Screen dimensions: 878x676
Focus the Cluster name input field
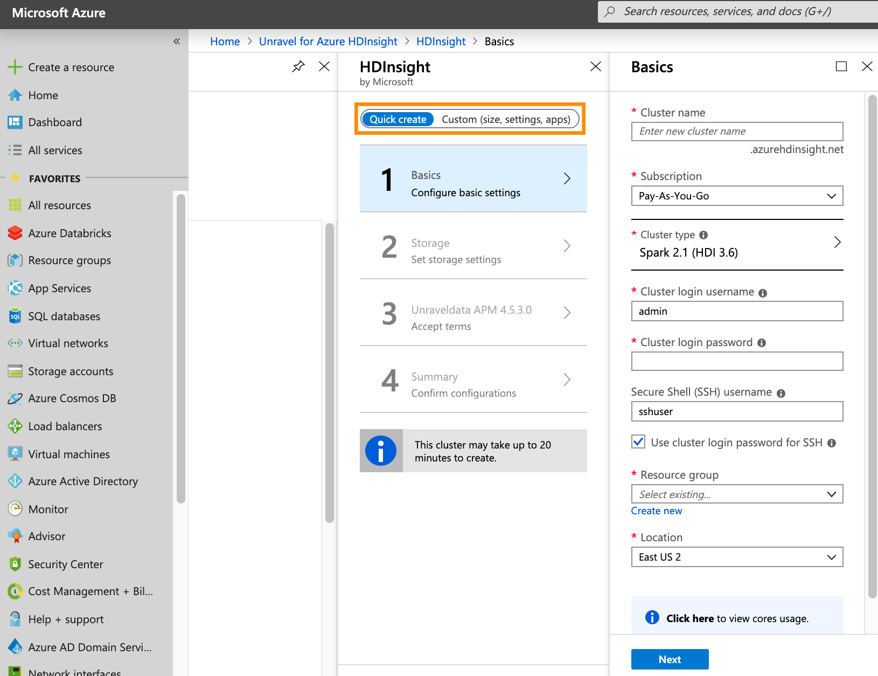point(737,132)
